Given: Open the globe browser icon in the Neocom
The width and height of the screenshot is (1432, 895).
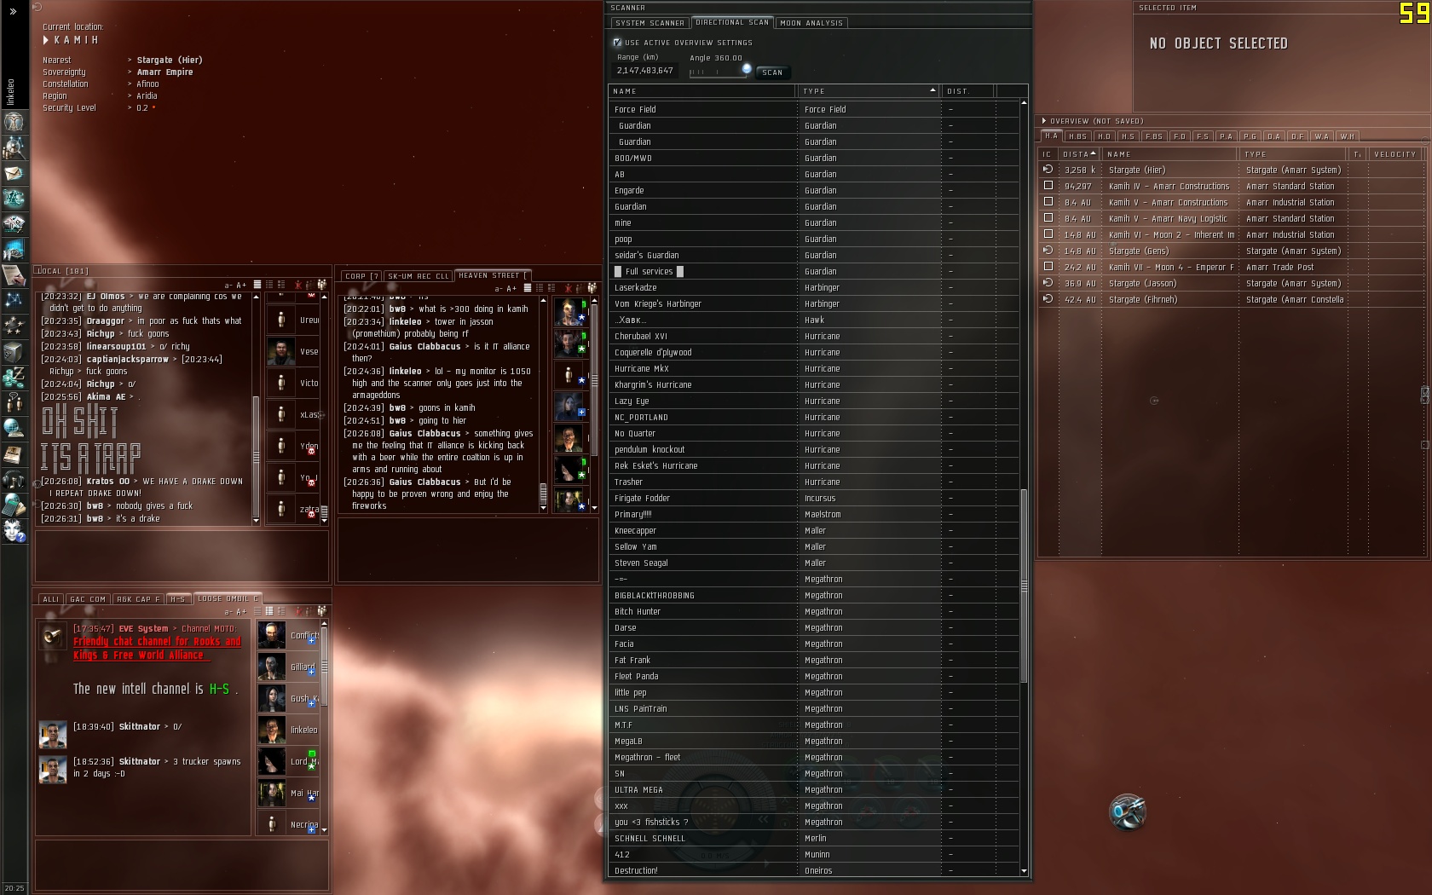Looking at the screenshot, I should 14,428.
